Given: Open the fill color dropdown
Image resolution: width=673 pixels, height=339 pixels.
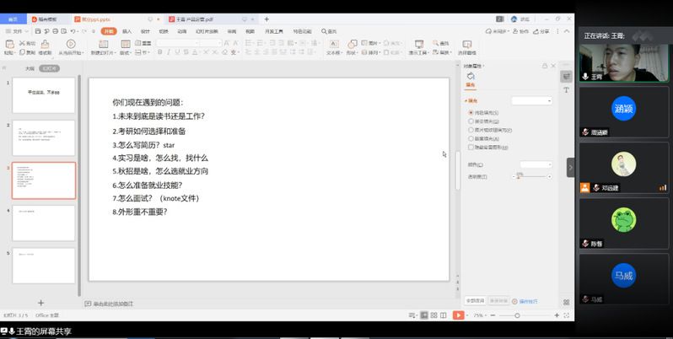Looking at the screenshot, I should point(536,164).
